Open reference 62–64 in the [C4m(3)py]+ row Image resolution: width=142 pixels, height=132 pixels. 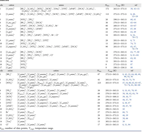click(x=133, y=23)
